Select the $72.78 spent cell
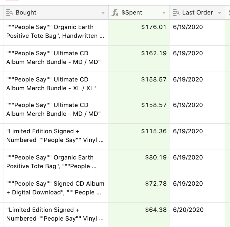 click(x=139, y=189)
